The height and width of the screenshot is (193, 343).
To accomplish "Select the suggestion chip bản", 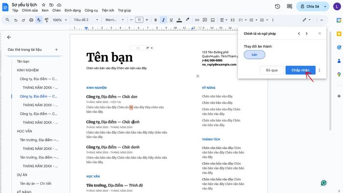I will point(254,55).
